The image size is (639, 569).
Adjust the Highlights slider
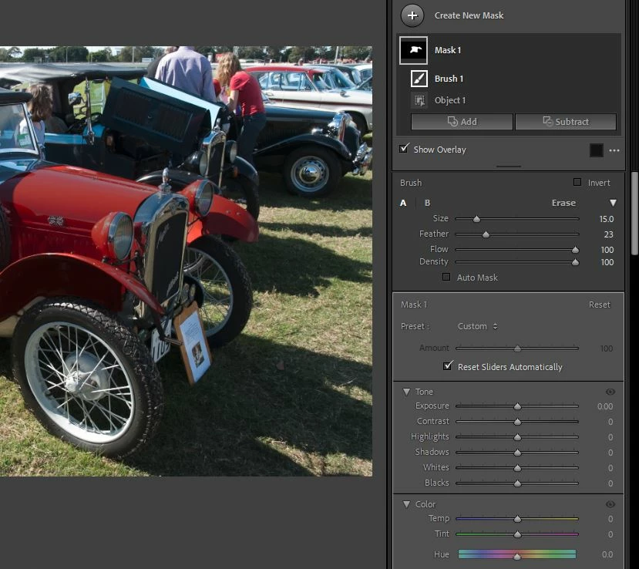[x=516, y=437]
